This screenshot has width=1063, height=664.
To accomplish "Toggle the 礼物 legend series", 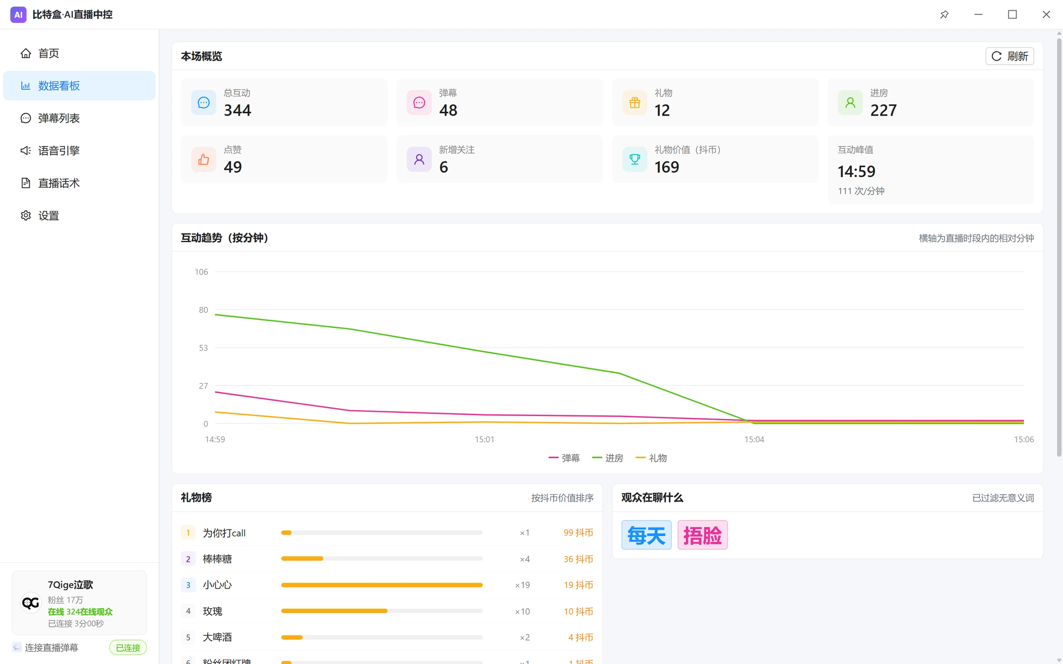I will [651, 458].
